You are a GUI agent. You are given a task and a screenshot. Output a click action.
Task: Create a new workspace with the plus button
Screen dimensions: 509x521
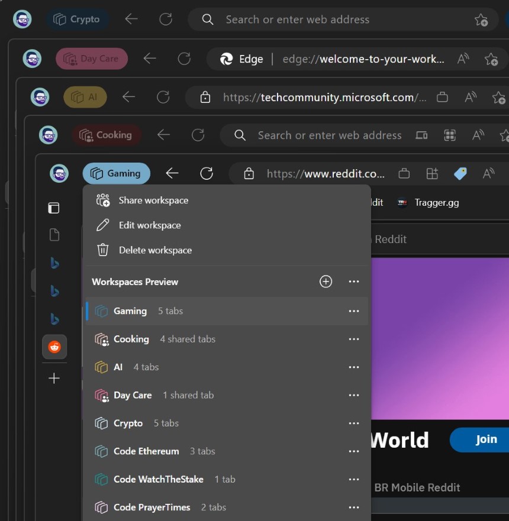coord(326,281)
